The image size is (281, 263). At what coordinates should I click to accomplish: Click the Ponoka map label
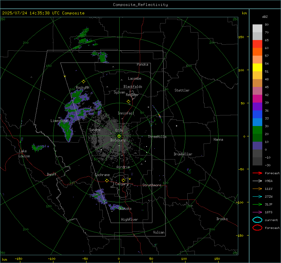pos(142,64)
